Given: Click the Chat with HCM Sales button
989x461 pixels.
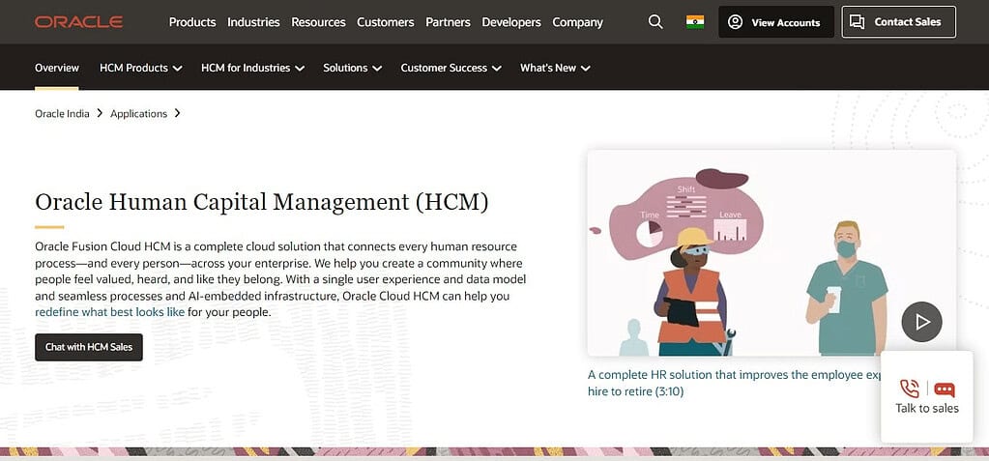Looking at the screenshot, I should point(89,347).
